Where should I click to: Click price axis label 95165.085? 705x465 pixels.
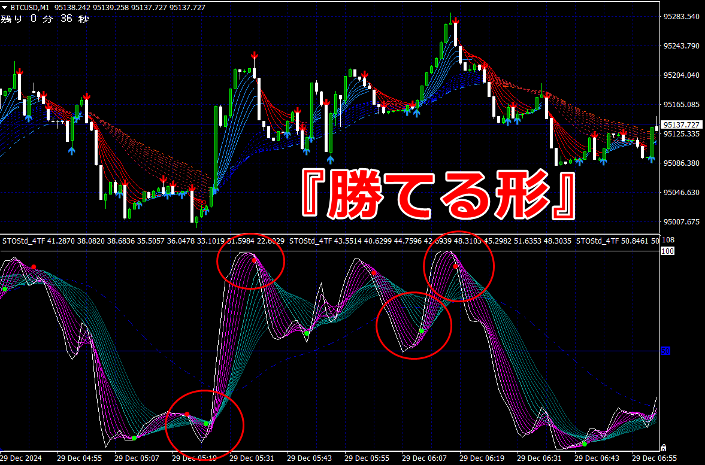pyautogui.click(x=682, y=104)
